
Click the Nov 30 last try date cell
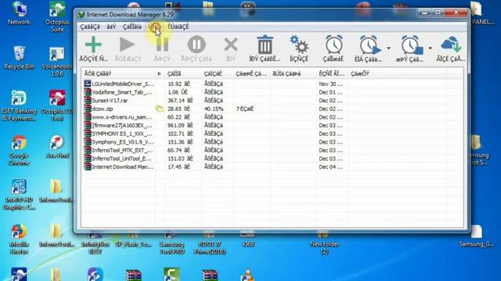[x=330, y=84]
